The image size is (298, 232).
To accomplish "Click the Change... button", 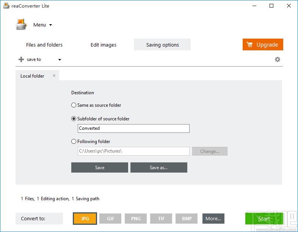I will click(210, 151).
